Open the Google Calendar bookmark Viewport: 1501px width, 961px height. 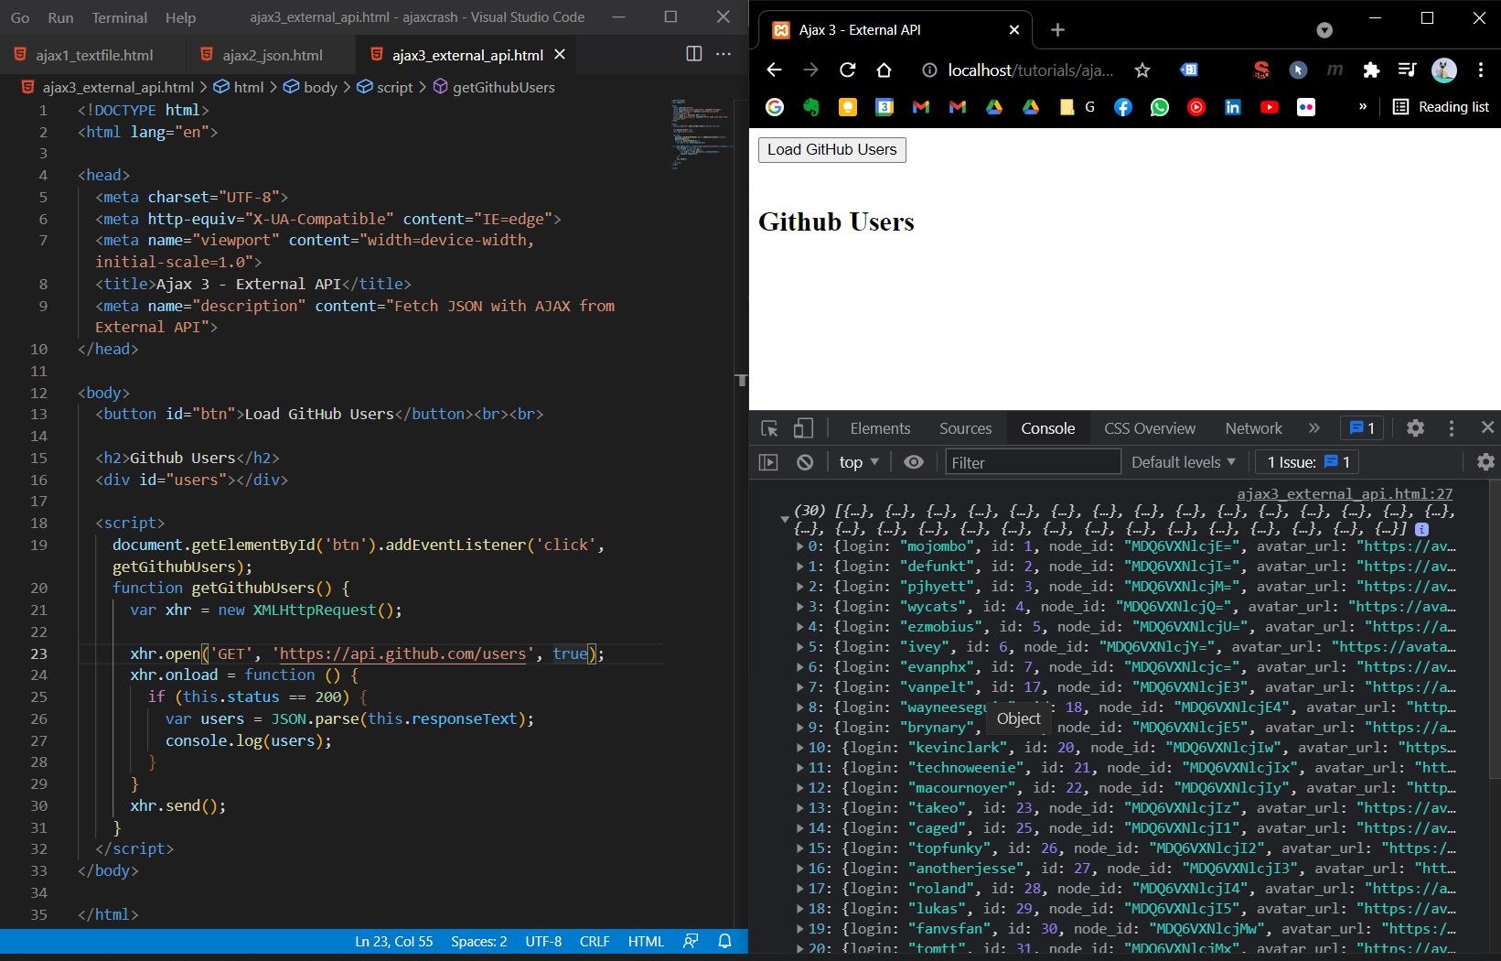pyautogui.click(x=885, y=107)
